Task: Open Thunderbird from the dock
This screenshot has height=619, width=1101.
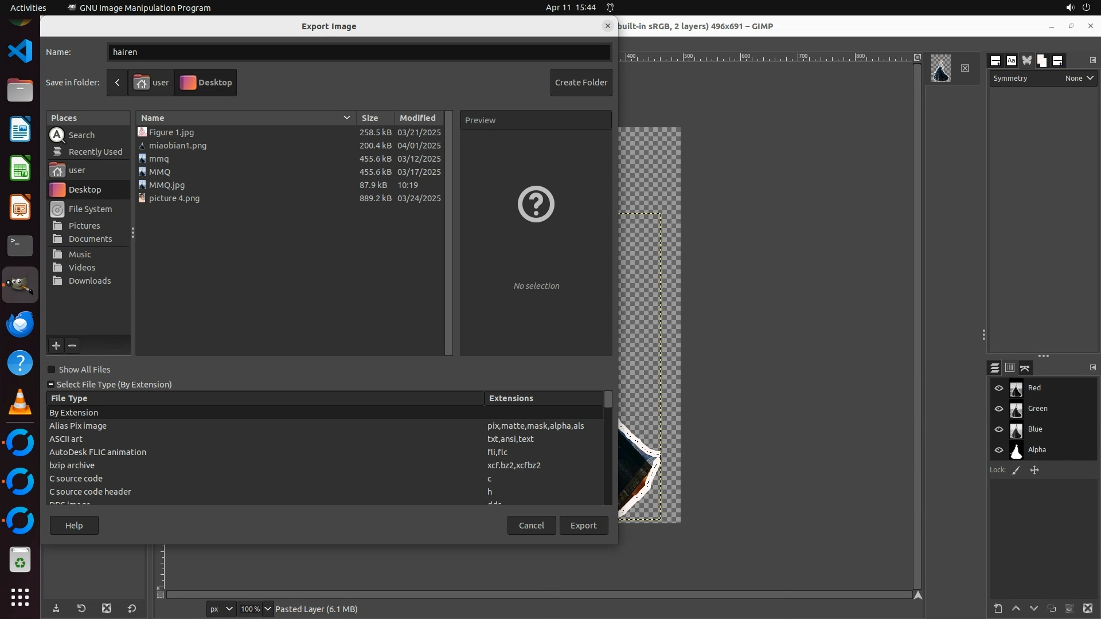Action: click(x=20, y=324)
